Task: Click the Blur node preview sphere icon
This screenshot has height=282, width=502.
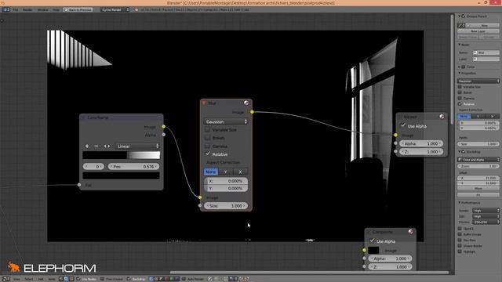Action: pyautogui.click(x=246, y=103)
